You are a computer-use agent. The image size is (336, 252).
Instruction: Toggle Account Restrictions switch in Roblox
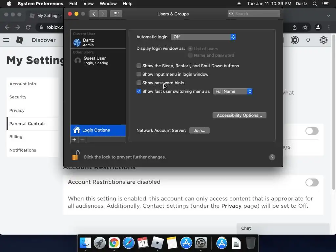(x=312, y=182)
